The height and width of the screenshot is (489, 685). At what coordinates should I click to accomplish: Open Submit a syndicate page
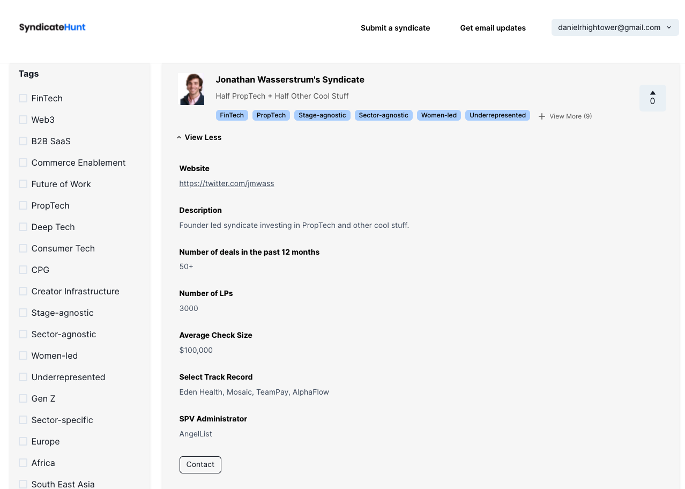pos(395,28)
